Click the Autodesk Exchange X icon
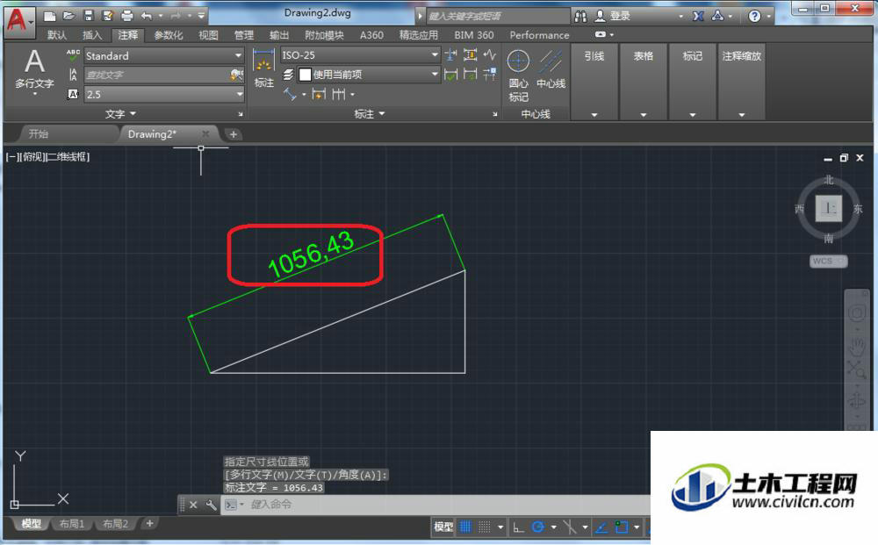Viewport: 878px width, 545px height. tap(698, 16)
